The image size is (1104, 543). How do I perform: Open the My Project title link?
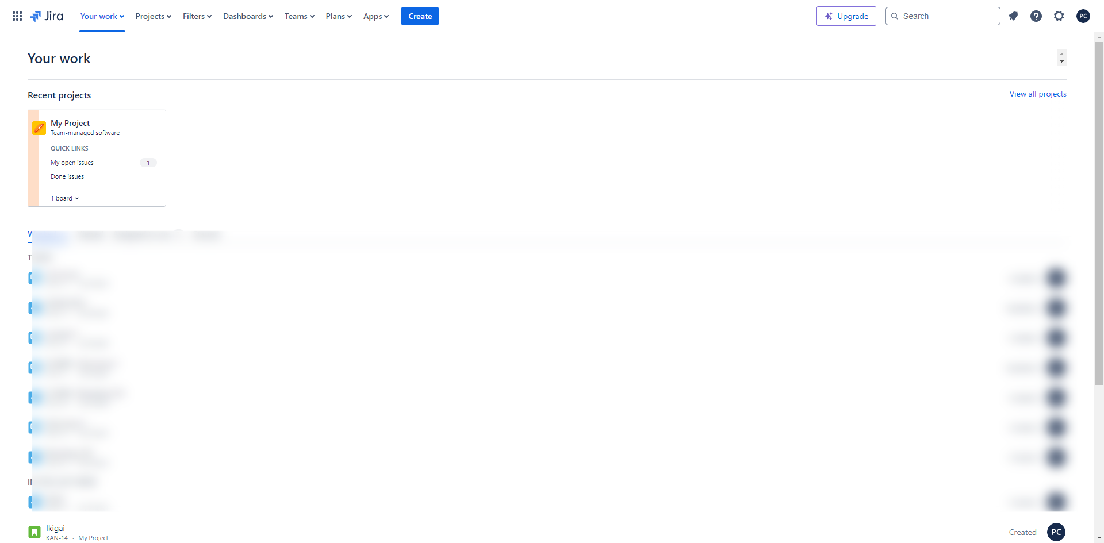pos(70,123)
